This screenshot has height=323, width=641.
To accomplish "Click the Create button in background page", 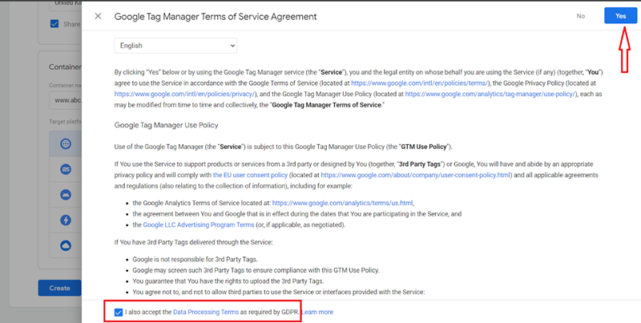I will click(x=59, y=288).
